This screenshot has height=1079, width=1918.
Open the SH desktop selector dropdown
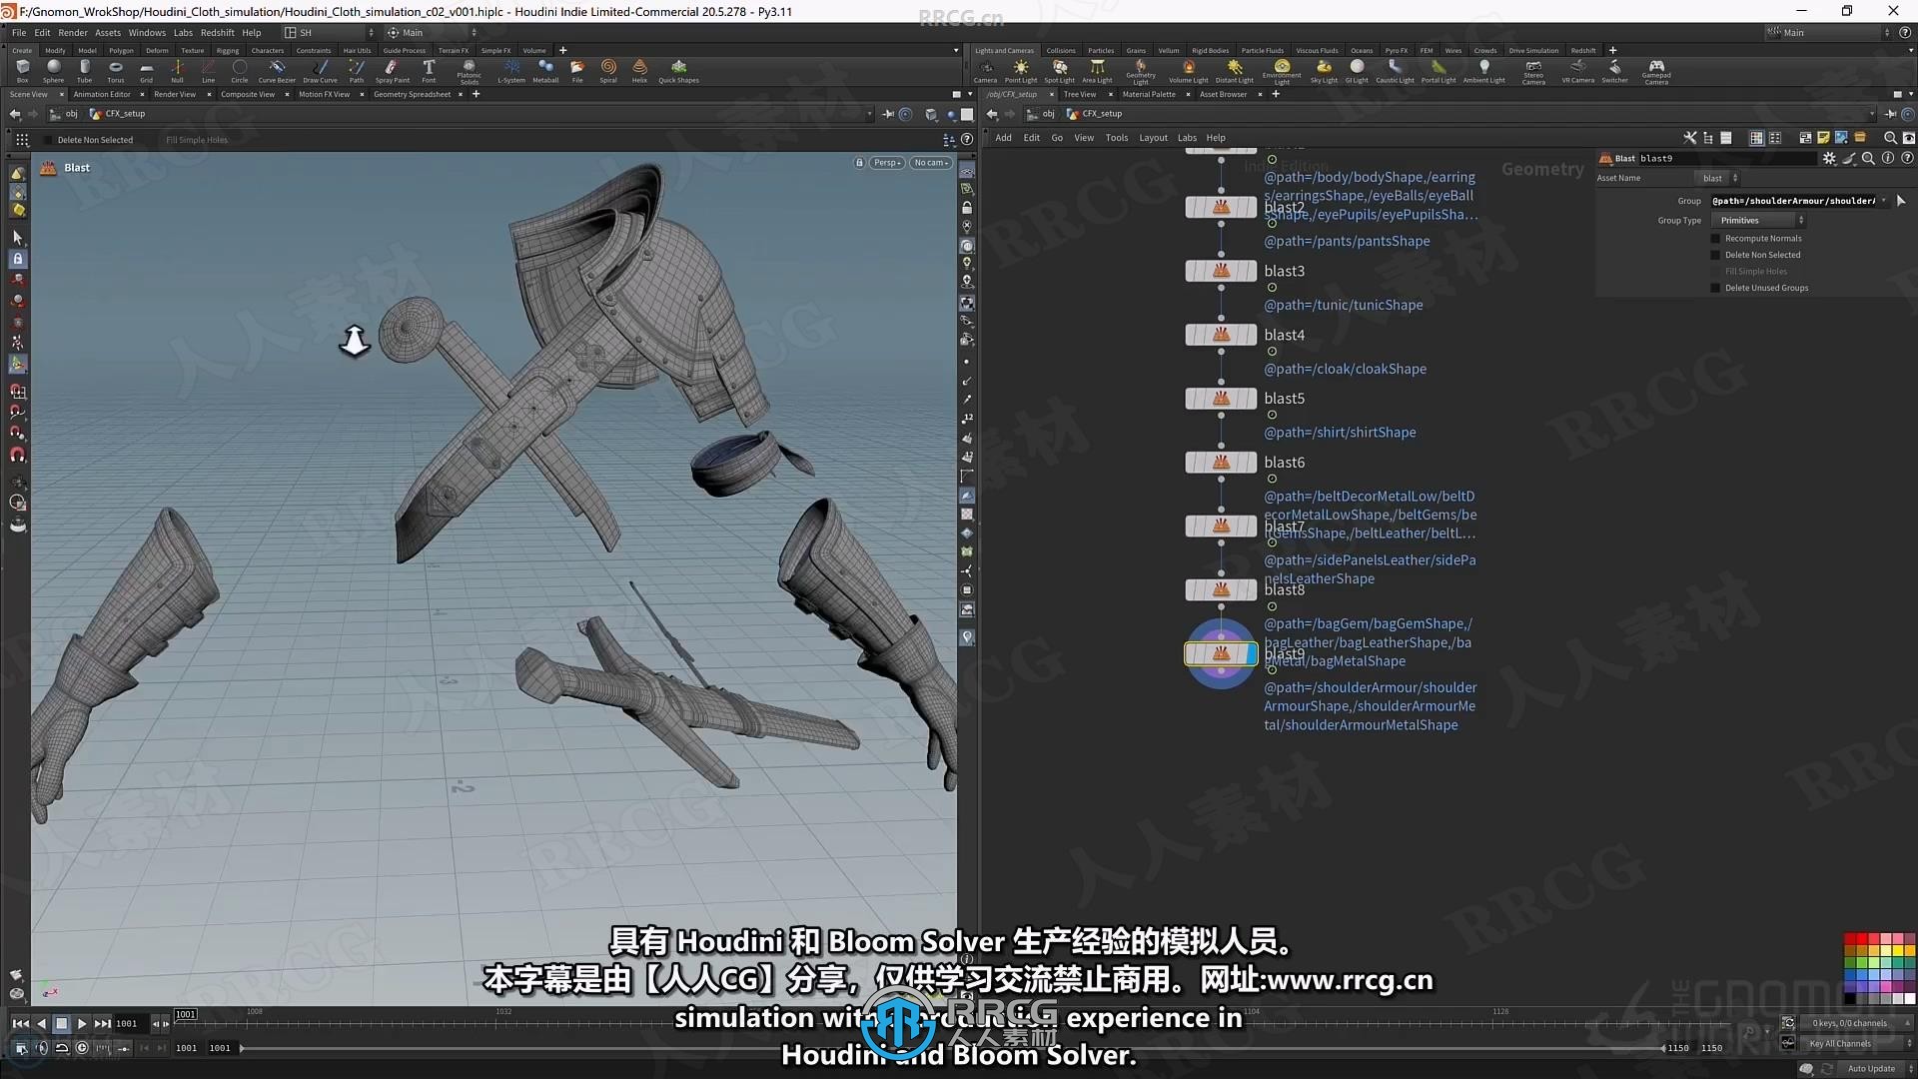[329, 33]
